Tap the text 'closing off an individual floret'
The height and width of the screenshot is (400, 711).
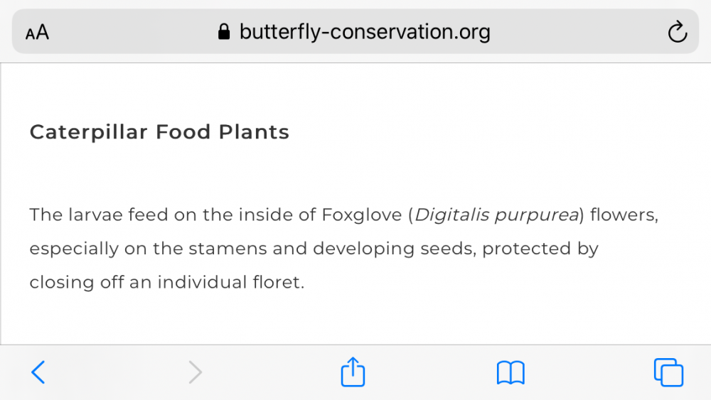tap(165, 282)
